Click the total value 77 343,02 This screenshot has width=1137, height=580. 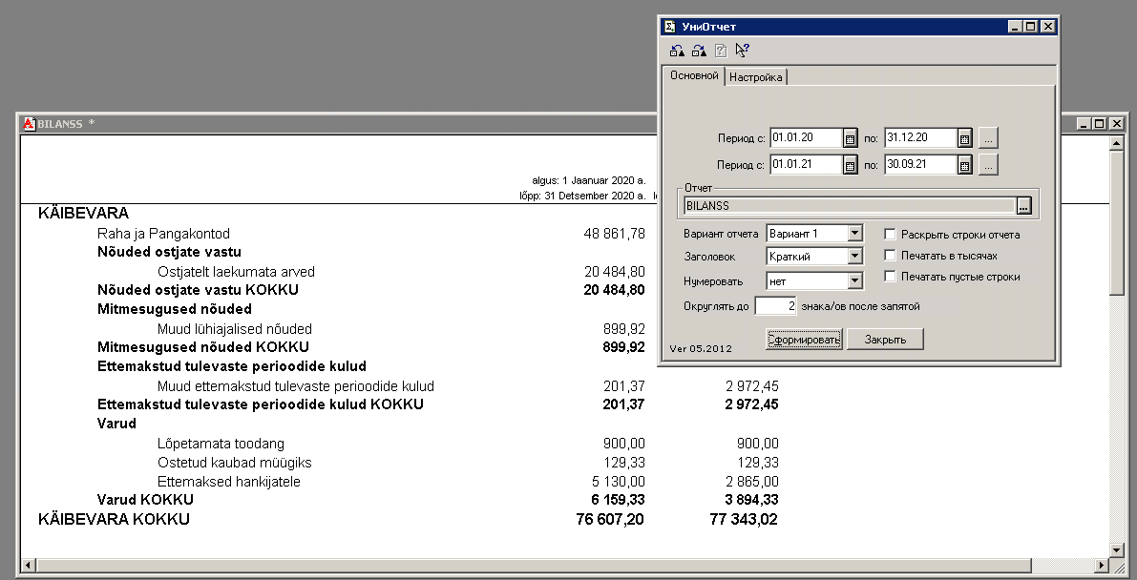(x=744, y=519)
